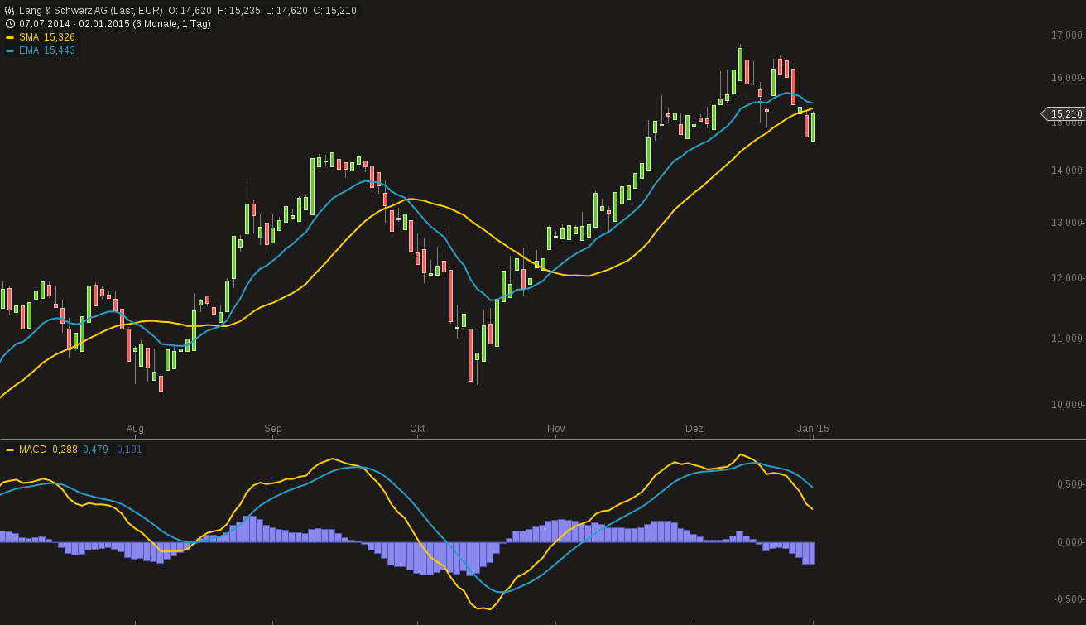Click the 12,000 price axis label

tap(1065, 278)
